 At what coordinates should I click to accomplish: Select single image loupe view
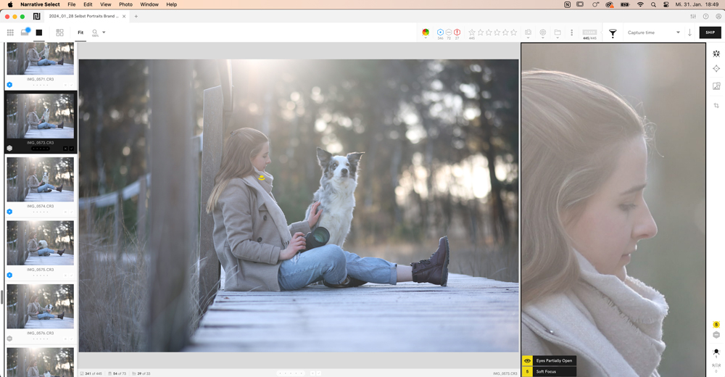tap(39, 33)
